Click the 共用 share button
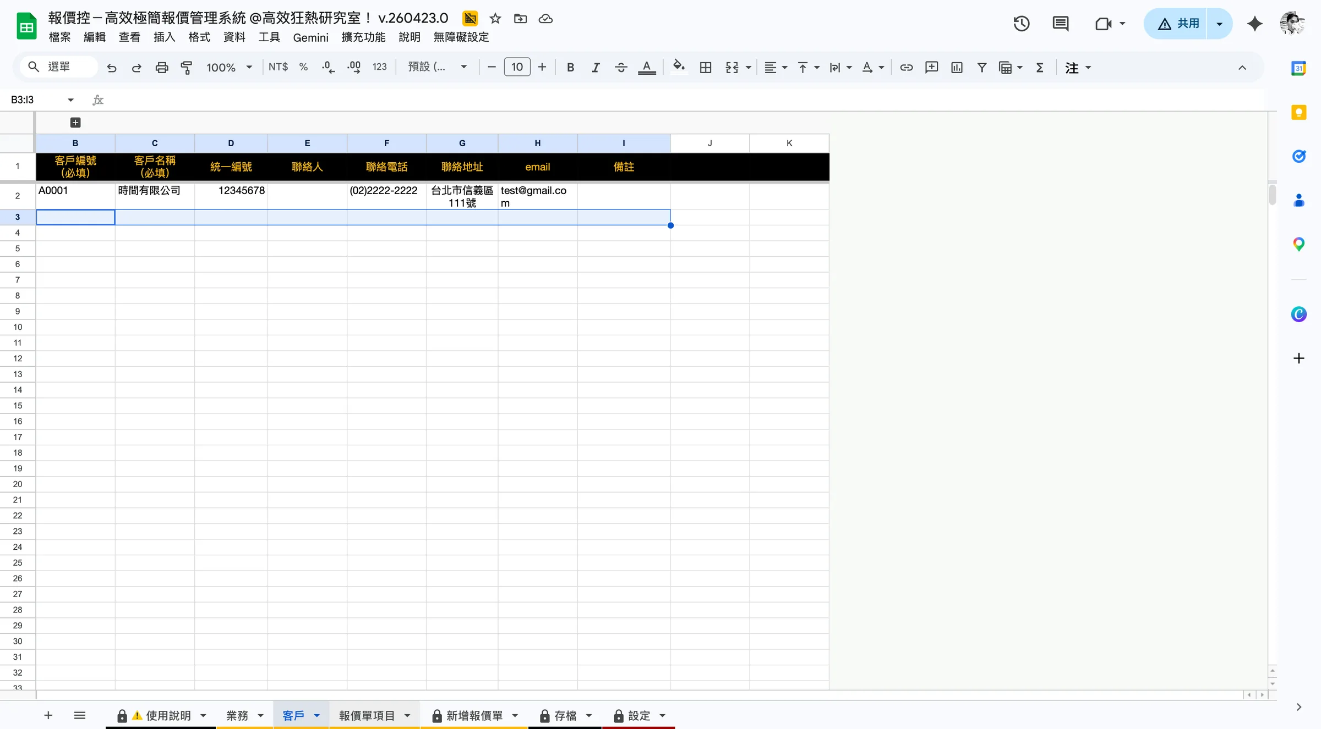The height and width of the screenshot is (729, 1321). (1178, 24)
